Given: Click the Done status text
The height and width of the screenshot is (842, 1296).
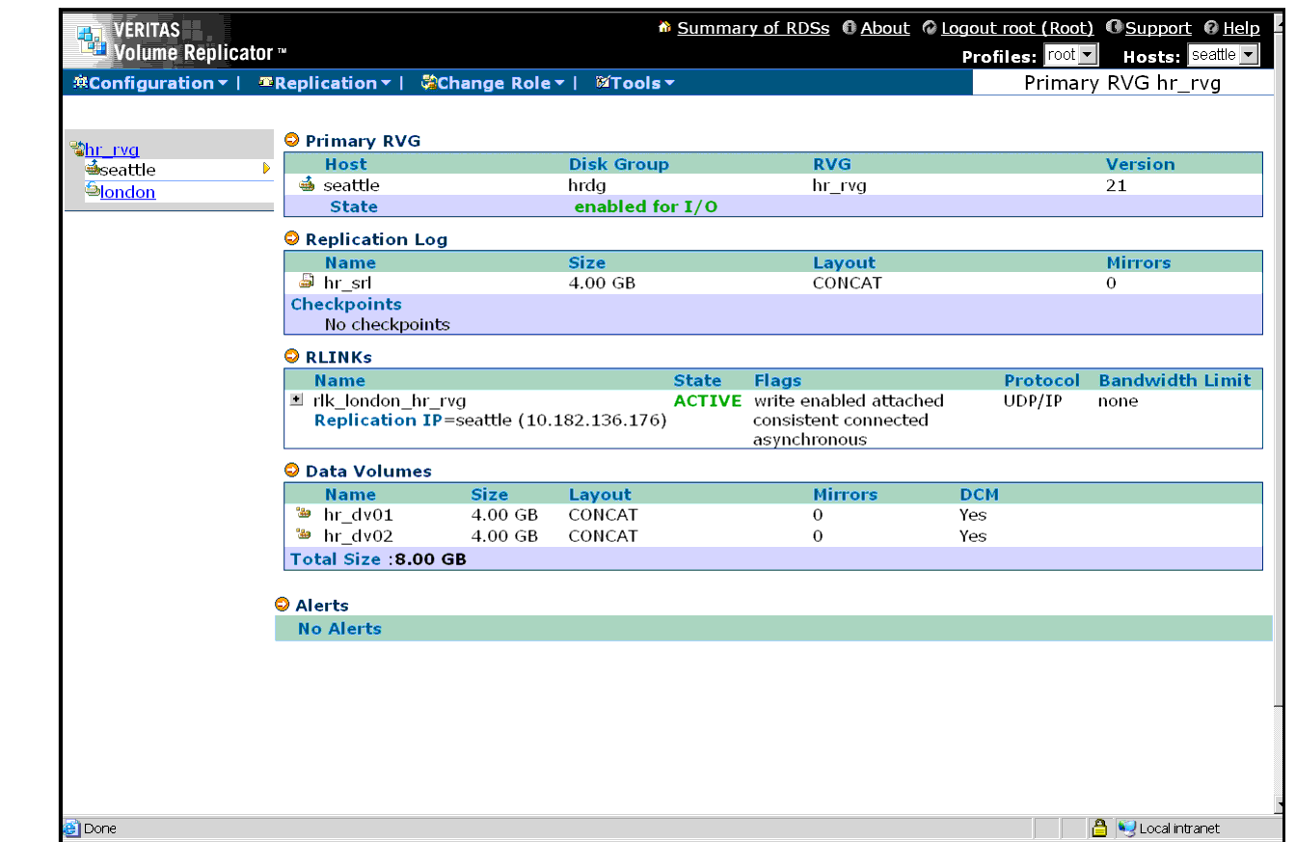Looking at the screenshot, I should [100, 828].
